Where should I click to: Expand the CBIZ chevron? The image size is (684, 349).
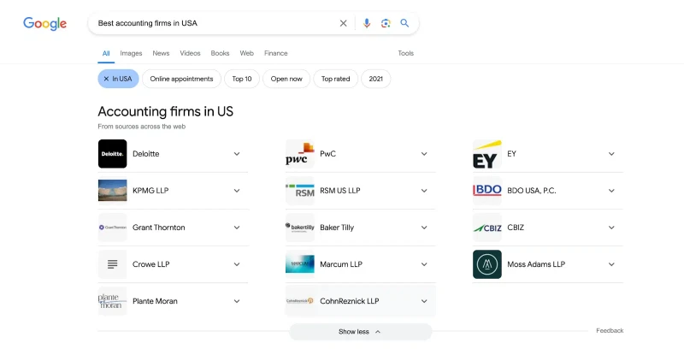(611, 228)
